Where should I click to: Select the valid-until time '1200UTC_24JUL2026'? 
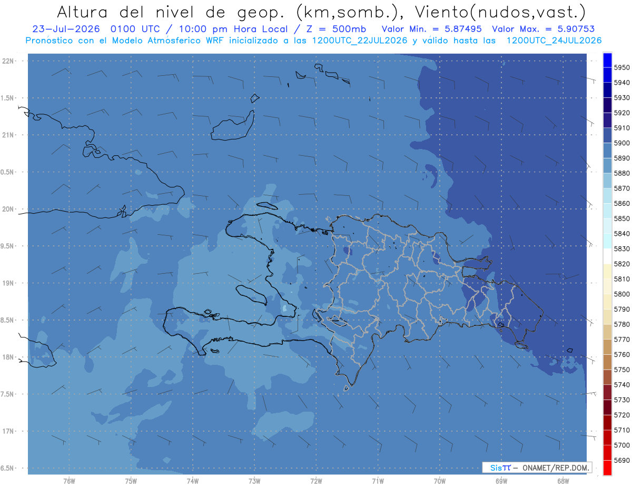[554, 41]
